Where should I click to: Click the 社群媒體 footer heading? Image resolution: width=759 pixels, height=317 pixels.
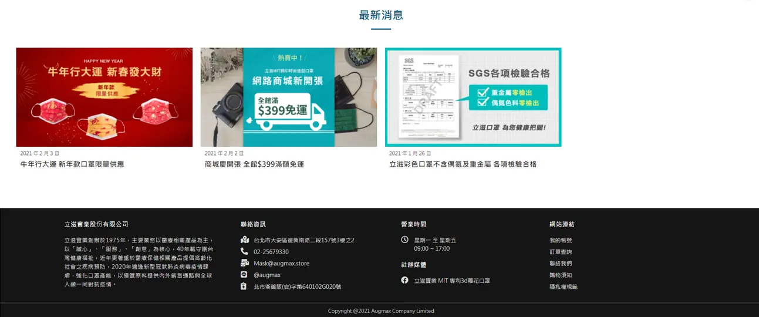(x=413, y=265)
